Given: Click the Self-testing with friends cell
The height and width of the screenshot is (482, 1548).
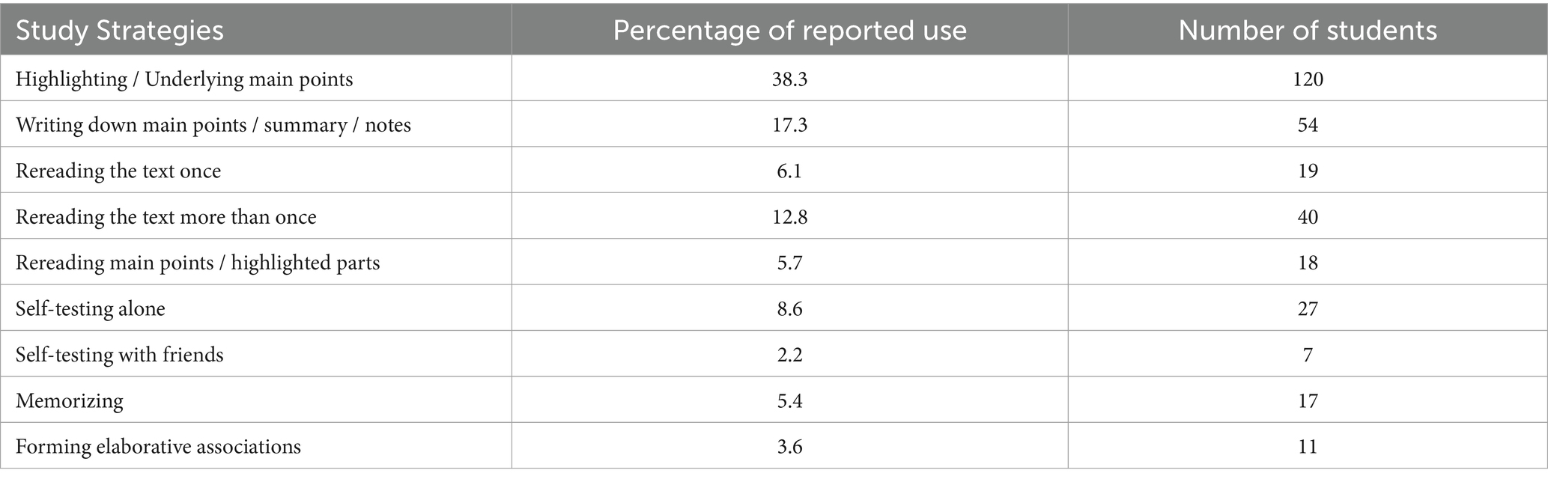Looking at the screenshot, I should click(120, 355).
